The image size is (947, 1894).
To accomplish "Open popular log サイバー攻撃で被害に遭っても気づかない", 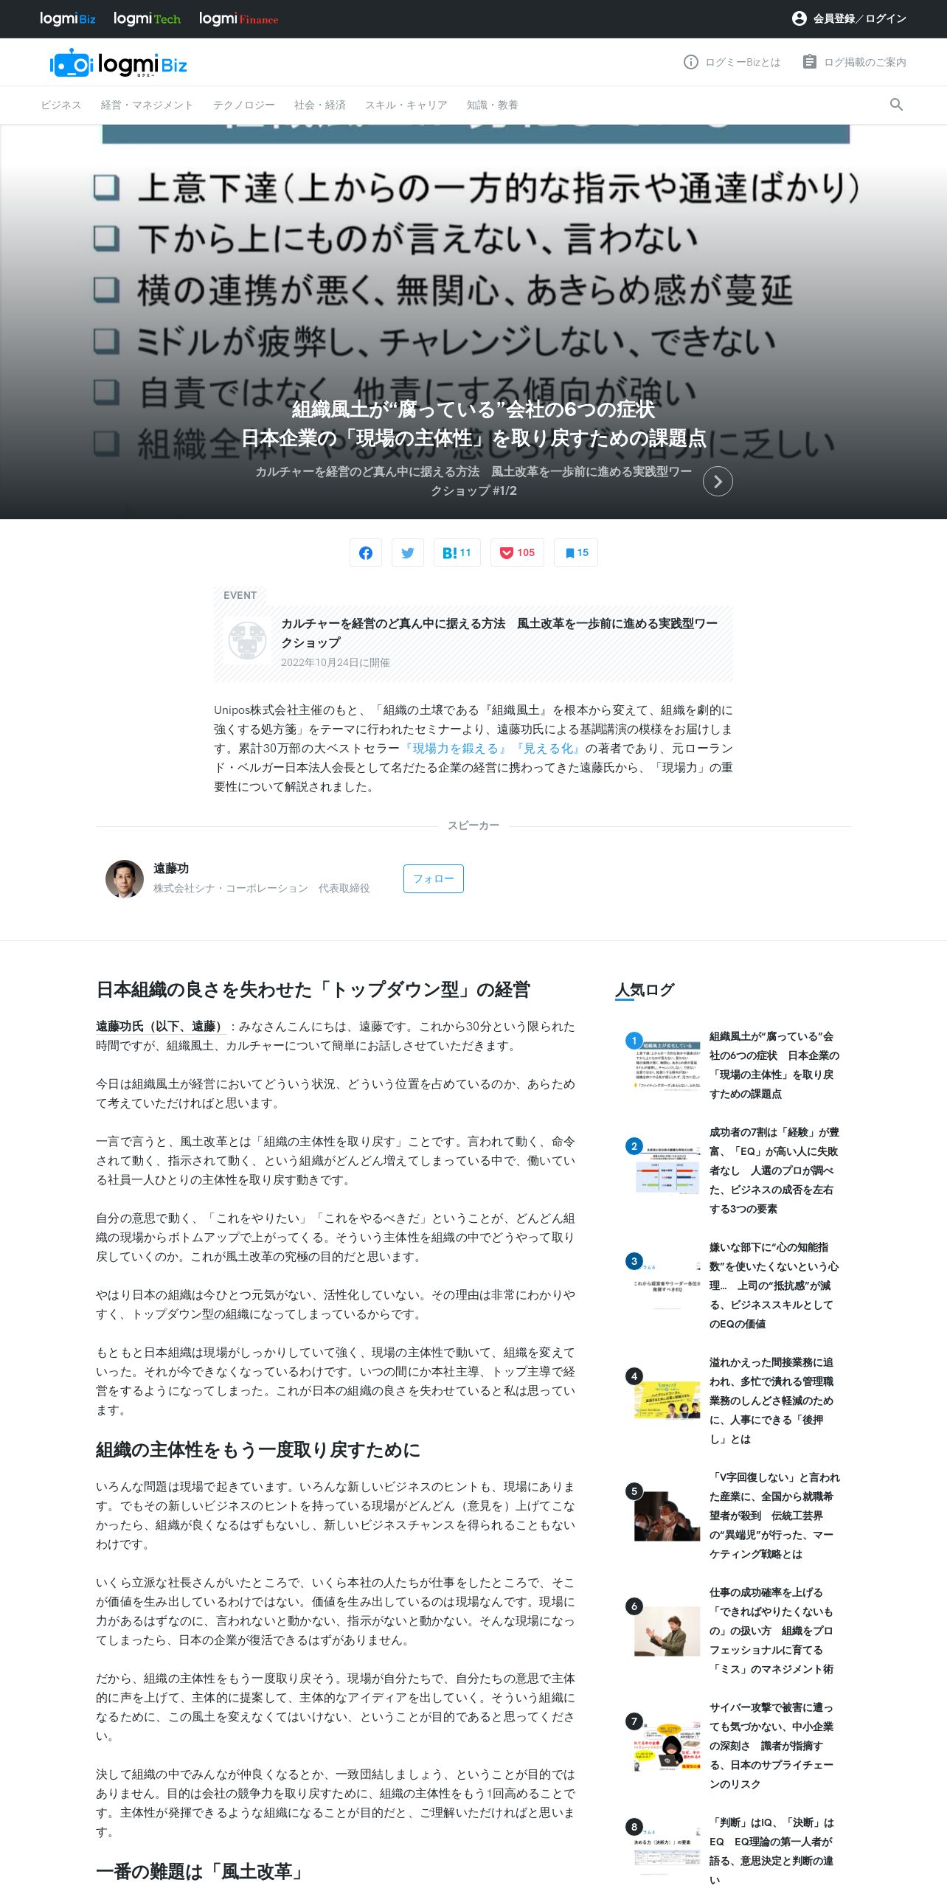I will [x=771, y=1746].
